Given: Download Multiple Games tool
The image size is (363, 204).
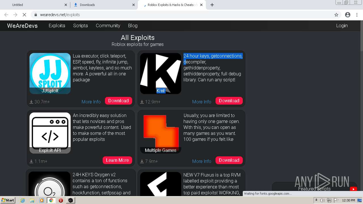Looking at the screenshot, I should [x=229, y=160].
